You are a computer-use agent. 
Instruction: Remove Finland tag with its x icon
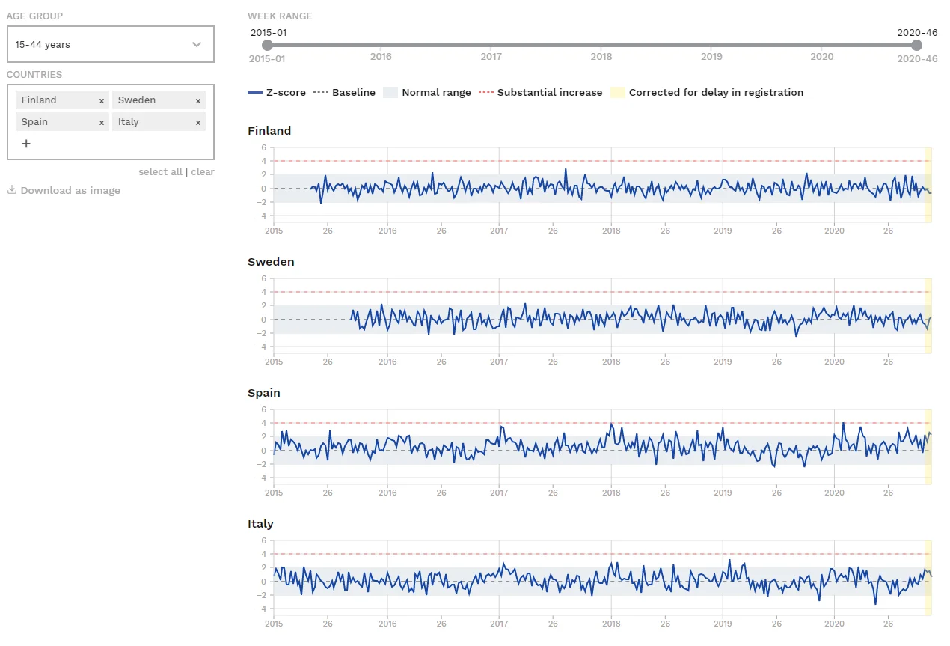102,101
